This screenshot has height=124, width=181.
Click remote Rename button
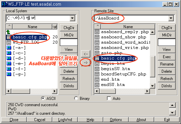pos(167,64)
